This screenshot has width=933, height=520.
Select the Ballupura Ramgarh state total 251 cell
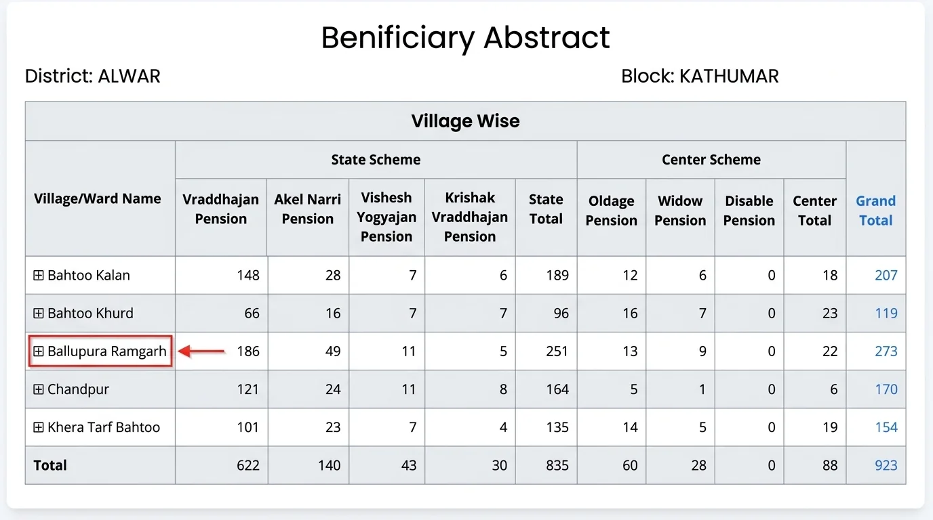point(546,351)
